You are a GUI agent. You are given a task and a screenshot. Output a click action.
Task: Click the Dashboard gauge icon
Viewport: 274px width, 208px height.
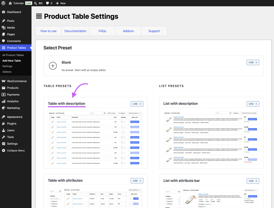pyautogui.click(x=3, y=12)
